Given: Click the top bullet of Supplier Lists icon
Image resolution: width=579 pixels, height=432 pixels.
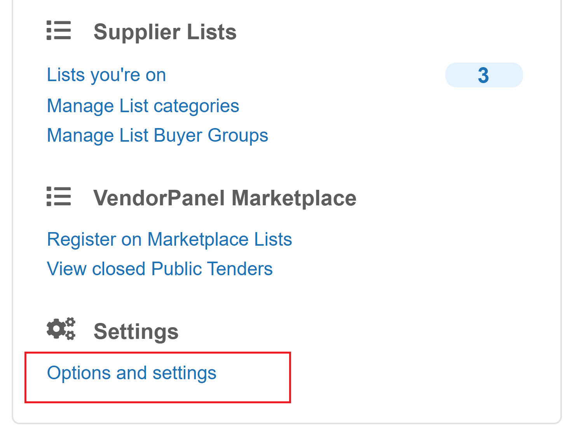Looking at the screenshot, I should pyautogui.click(x=49, y=23).
